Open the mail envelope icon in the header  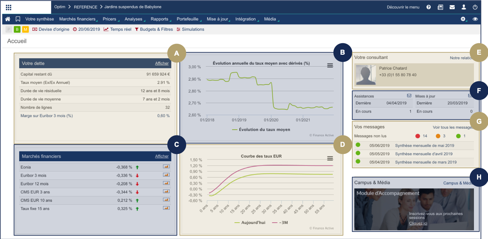pyautogui.click(x=452, y=7)
